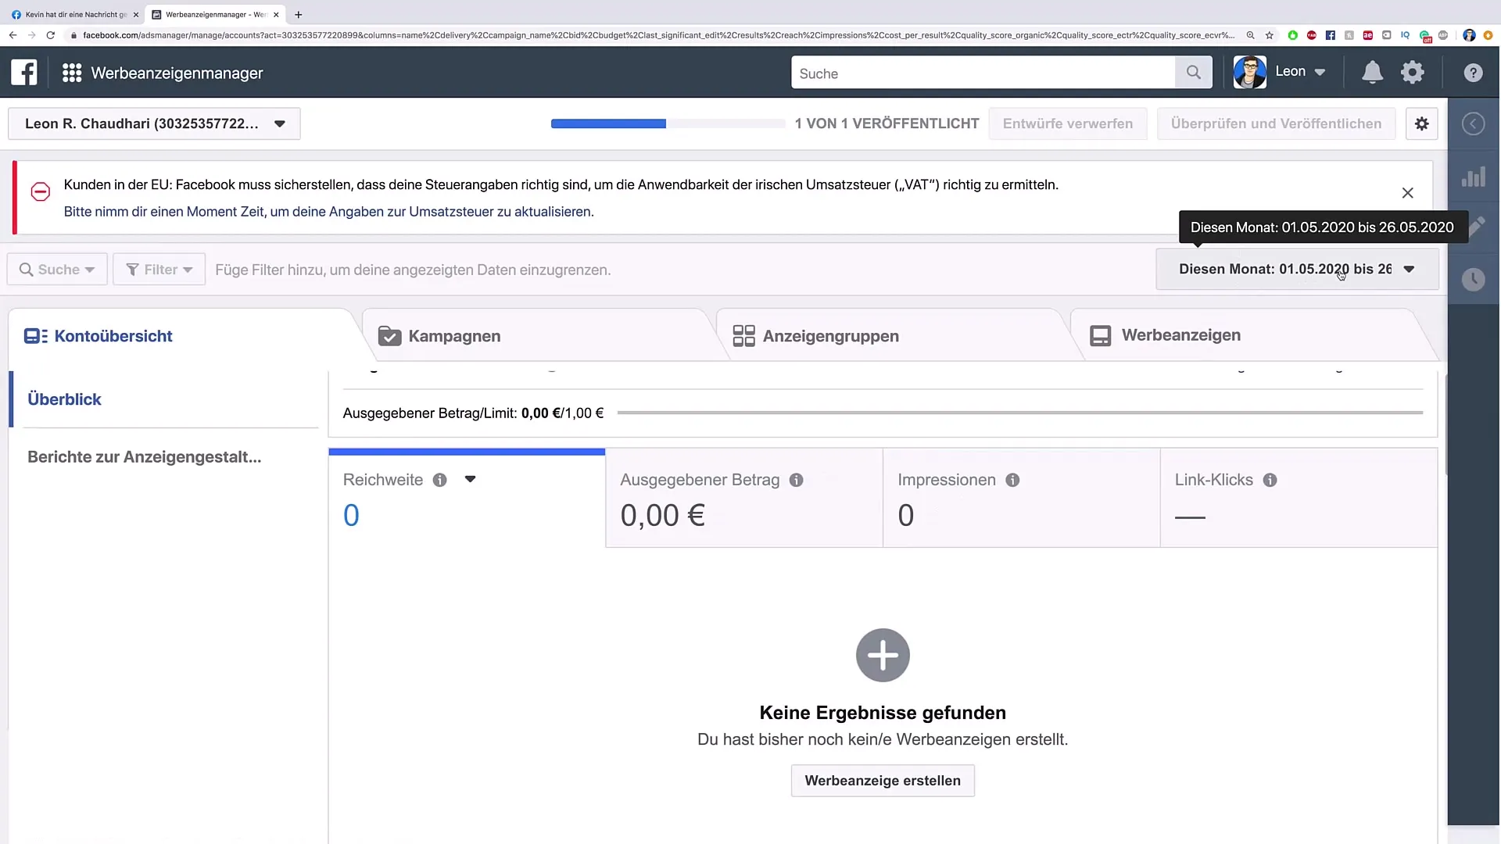Open the edit pencil icon in right sidebar
Screen dimensions: 1501x844
point(1476,227)
